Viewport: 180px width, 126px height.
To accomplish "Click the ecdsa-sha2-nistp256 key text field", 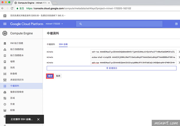I will [x=133, y=57].
